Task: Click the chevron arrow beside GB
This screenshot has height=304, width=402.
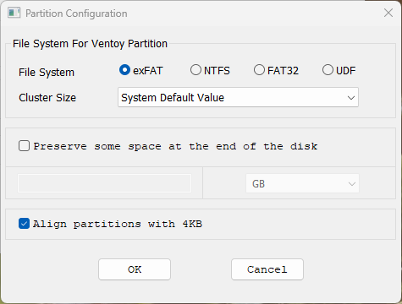Action: 351,184
